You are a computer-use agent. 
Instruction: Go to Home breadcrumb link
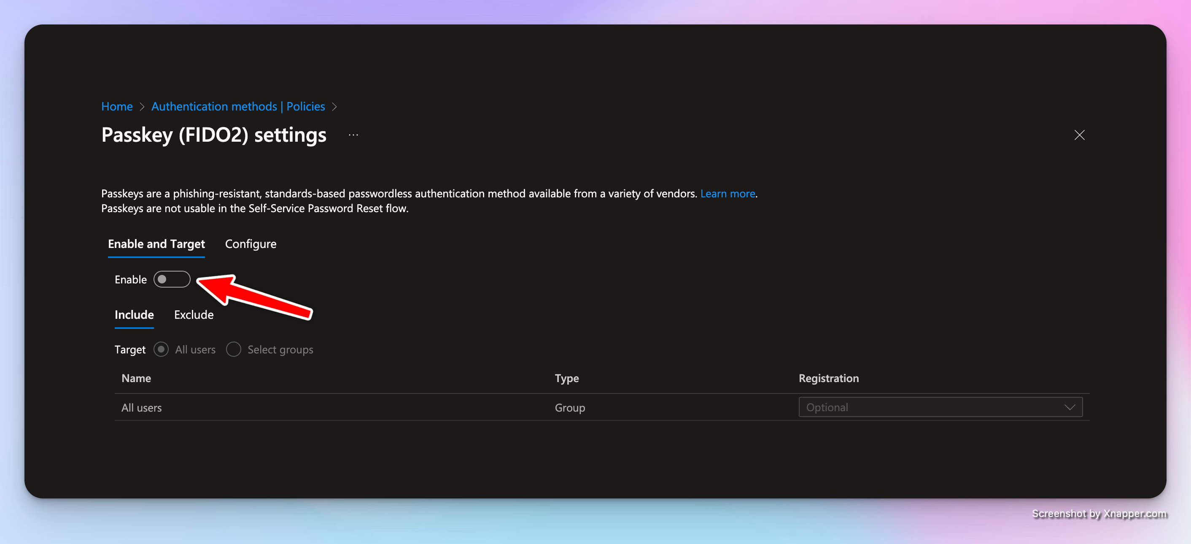[x=117, y=107]
